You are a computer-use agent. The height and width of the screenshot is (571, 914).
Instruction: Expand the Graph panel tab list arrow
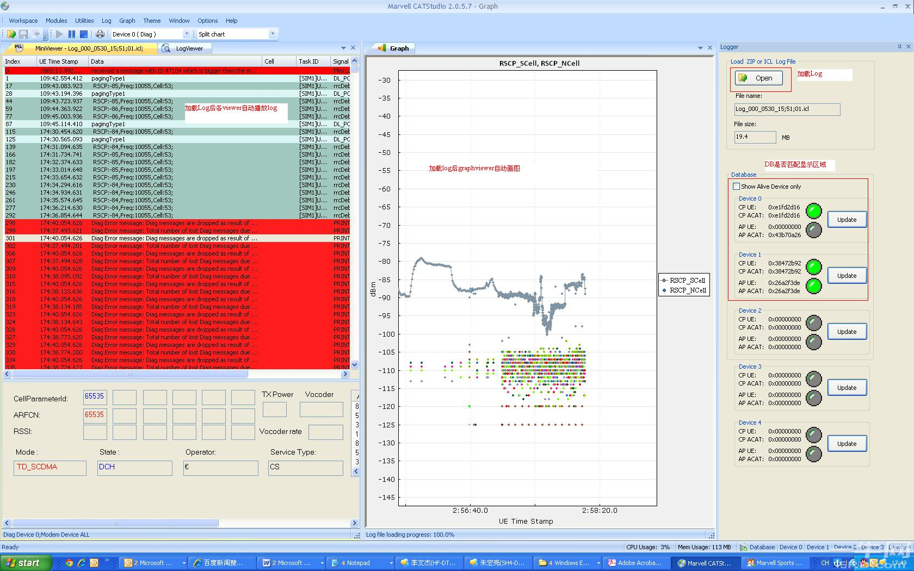[x=700, y=48]
